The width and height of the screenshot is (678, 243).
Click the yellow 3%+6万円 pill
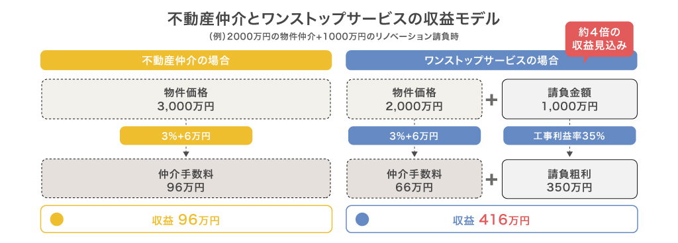point(186,136)
